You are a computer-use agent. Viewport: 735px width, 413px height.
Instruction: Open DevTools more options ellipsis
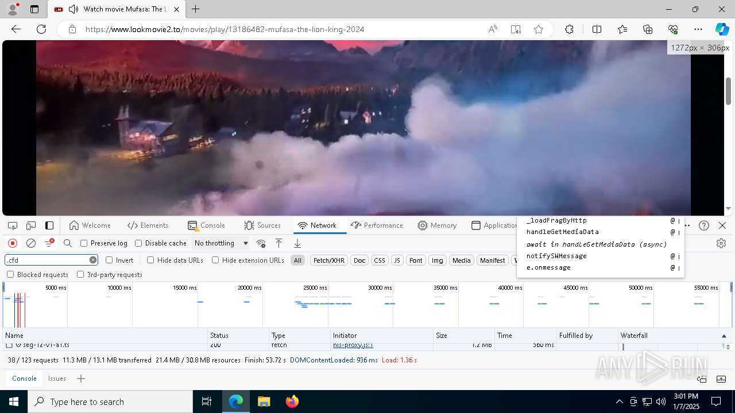click(x=687, y=225)
